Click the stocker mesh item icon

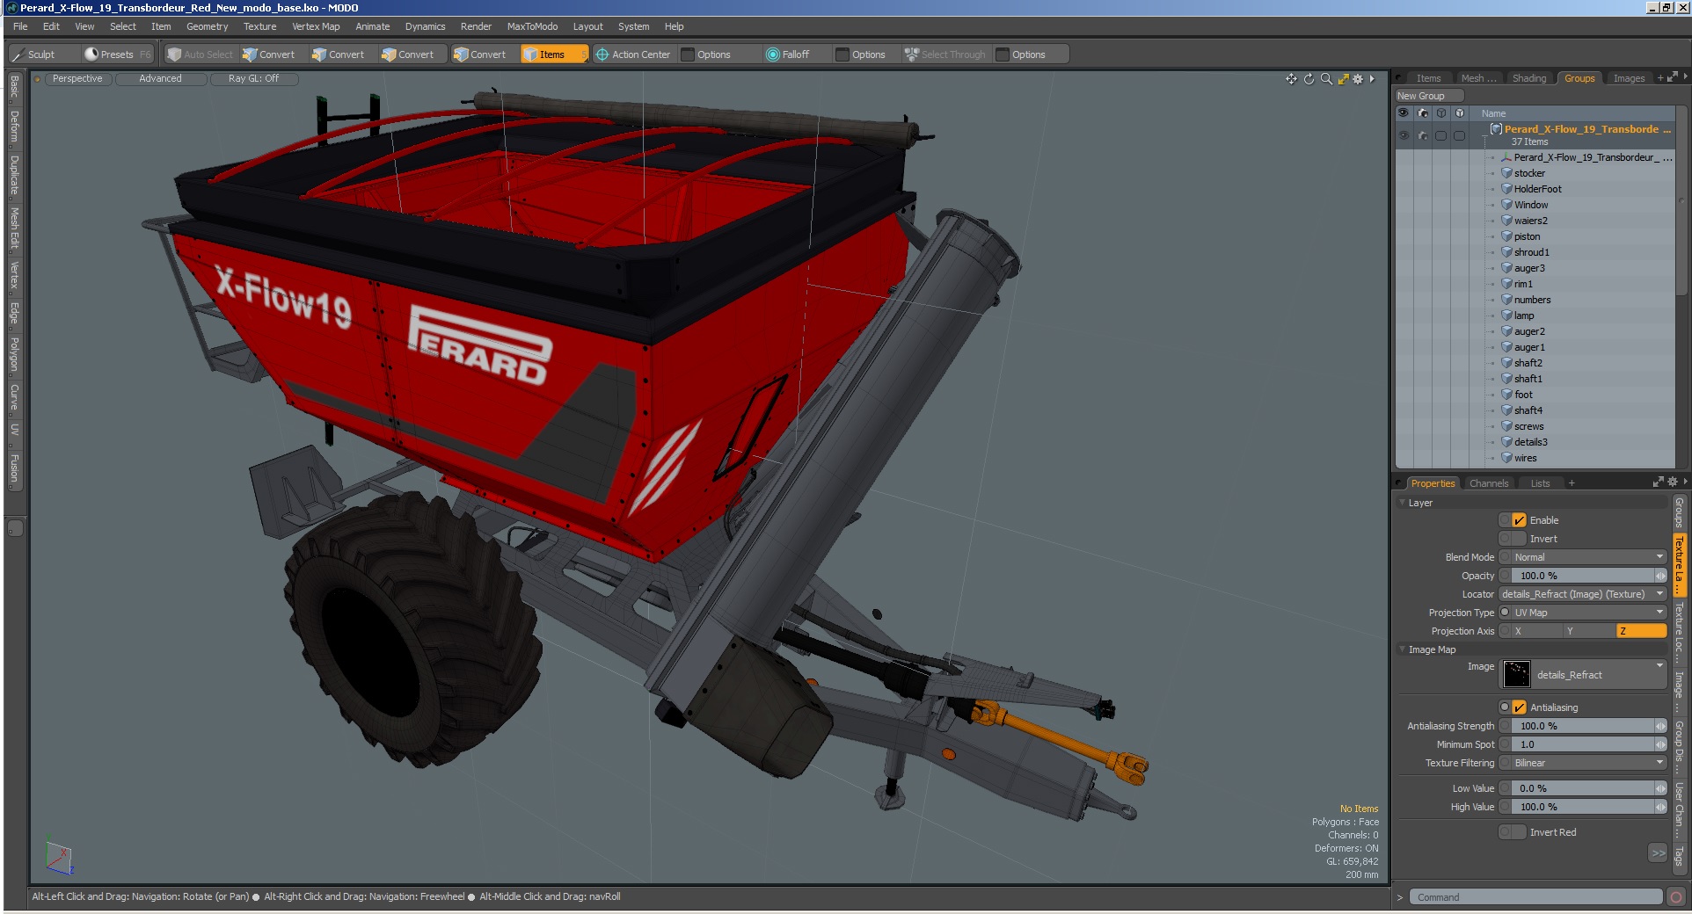click(1506, 173)
